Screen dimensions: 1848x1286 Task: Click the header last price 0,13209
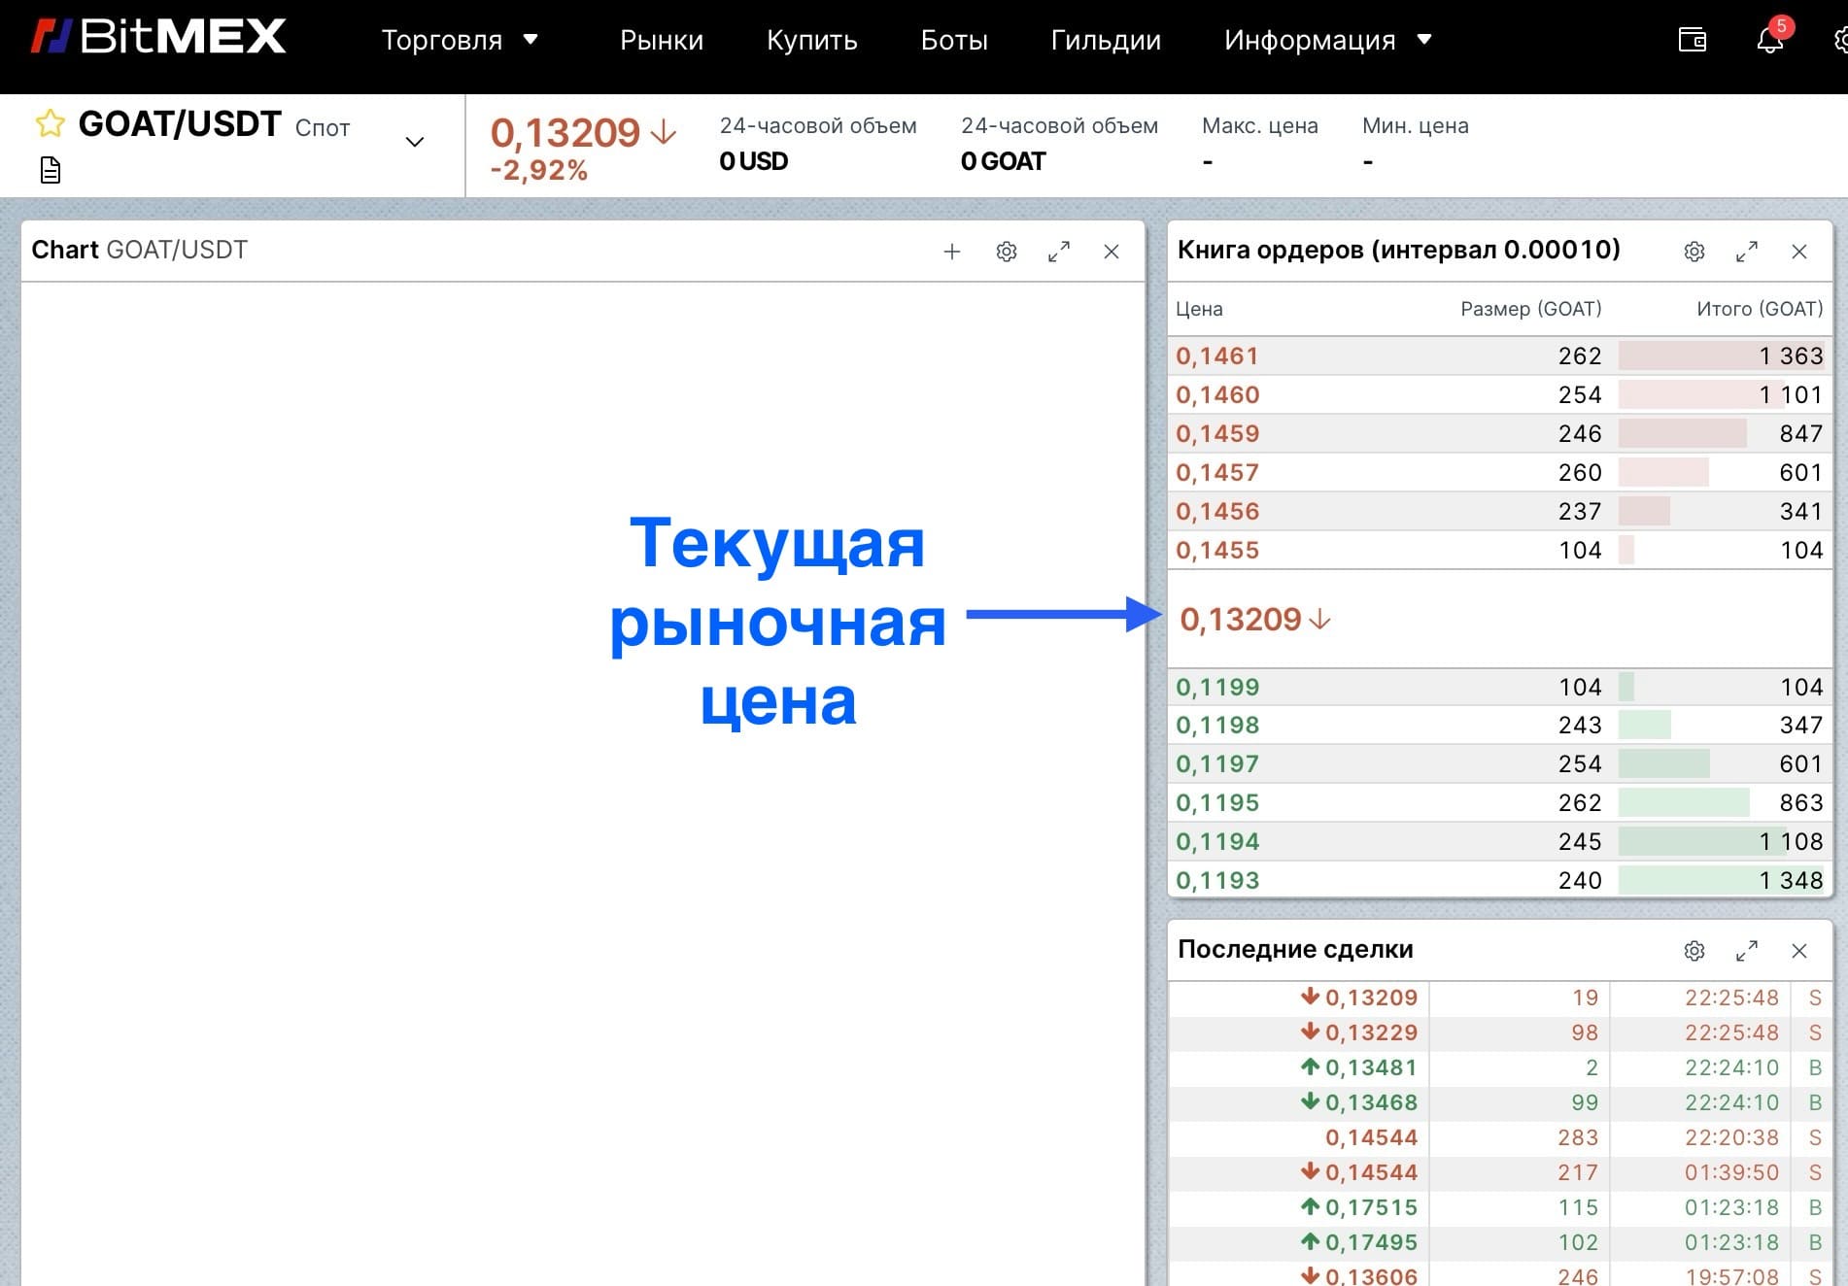coord(565,133)
